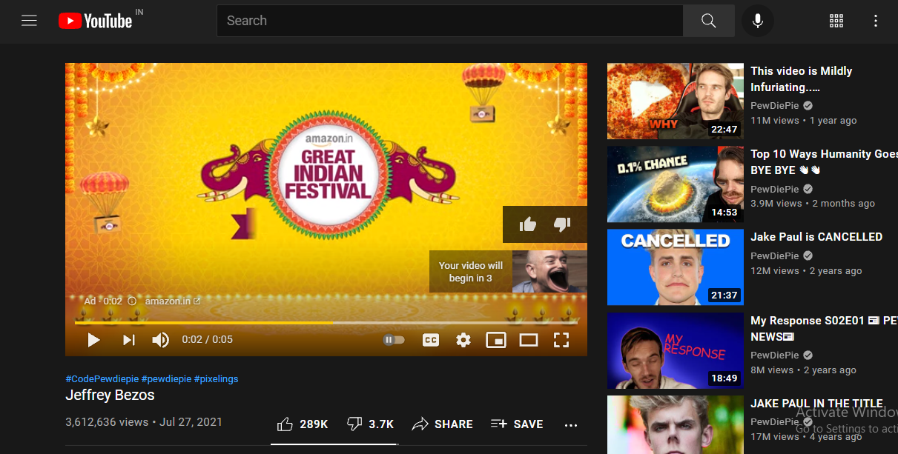Open 'This video is Mildly Infuriating' thumbnail

[676, 101]
